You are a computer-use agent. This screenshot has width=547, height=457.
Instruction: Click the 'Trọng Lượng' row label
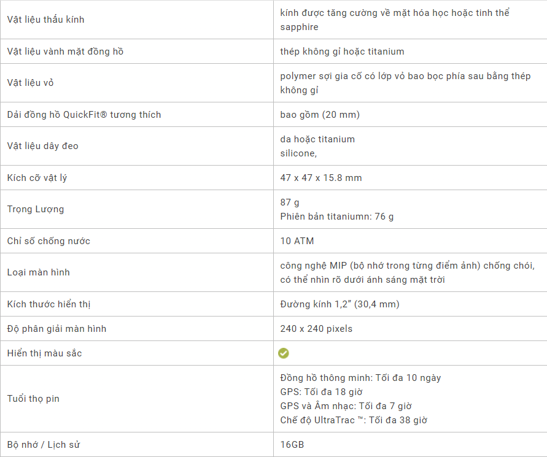pos(36,209)
